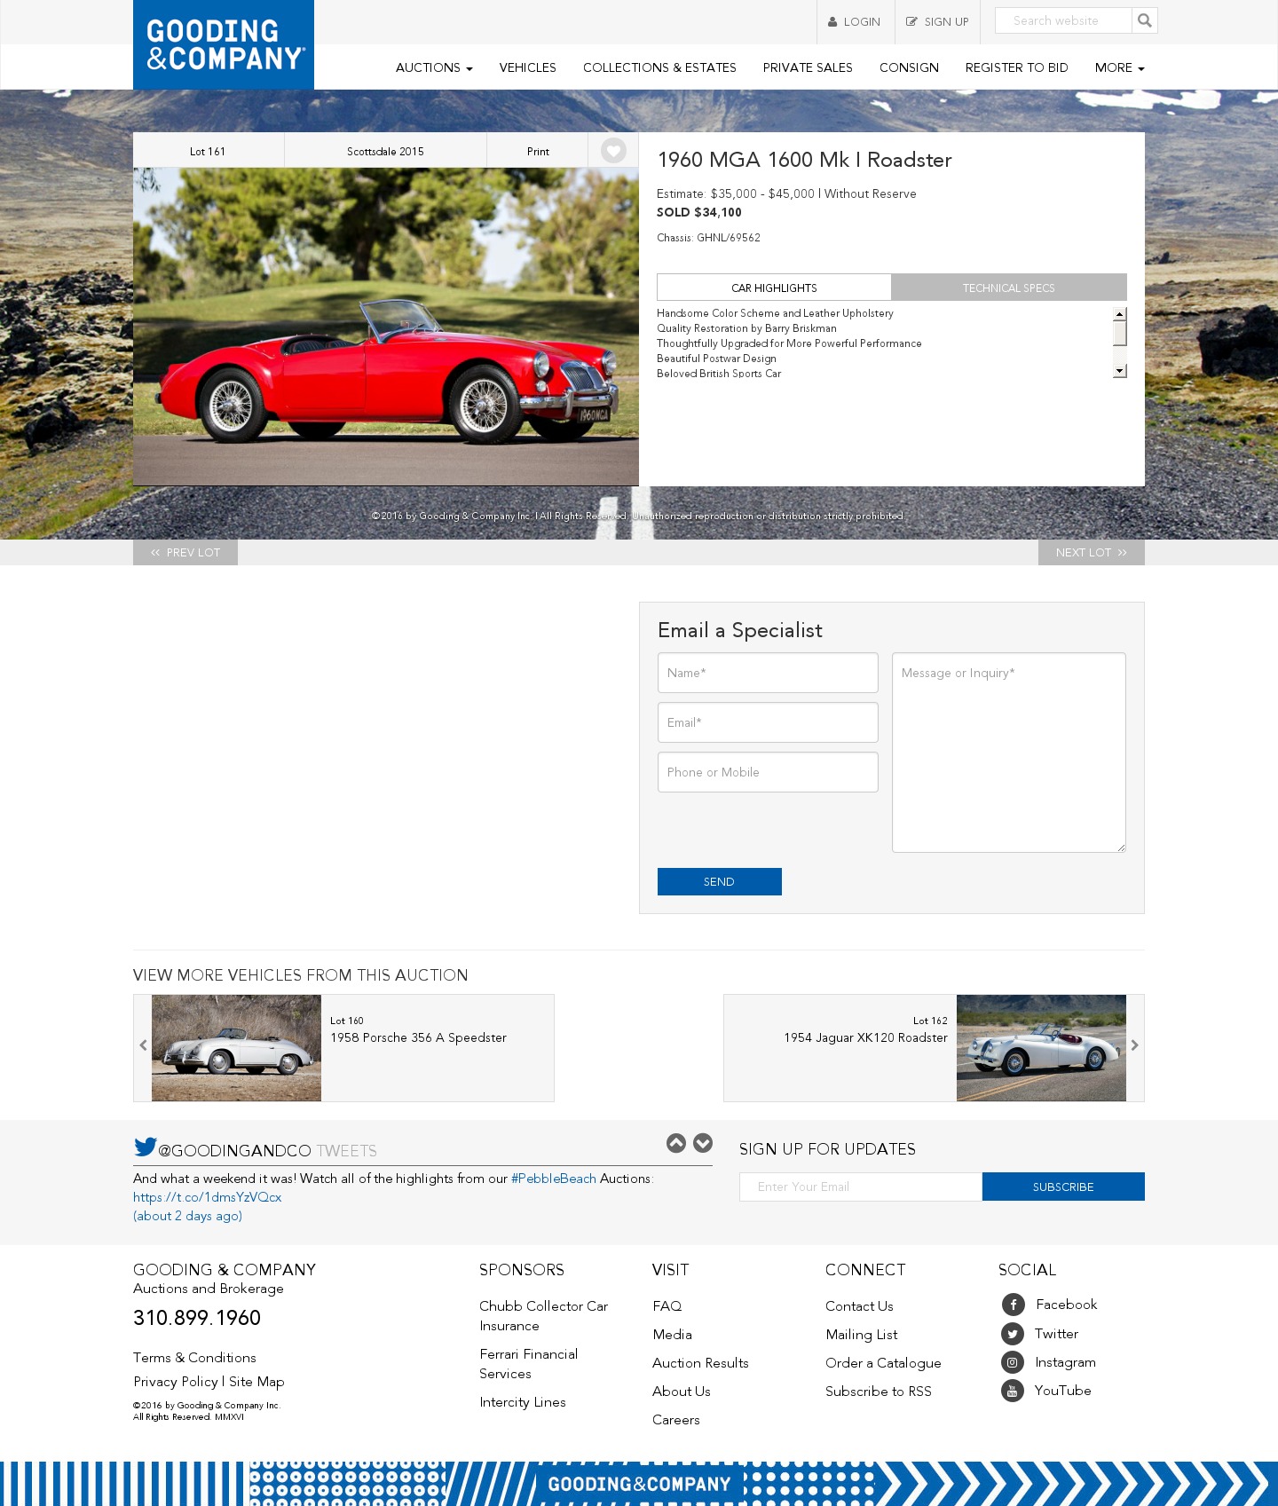Open Site Map link

coord(256,1382)
